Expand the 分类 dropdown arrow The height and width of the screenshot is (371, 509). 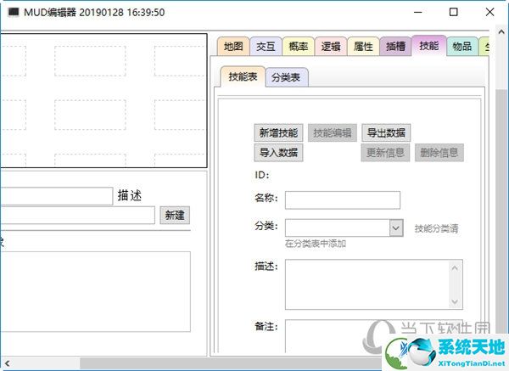[396, 228]
